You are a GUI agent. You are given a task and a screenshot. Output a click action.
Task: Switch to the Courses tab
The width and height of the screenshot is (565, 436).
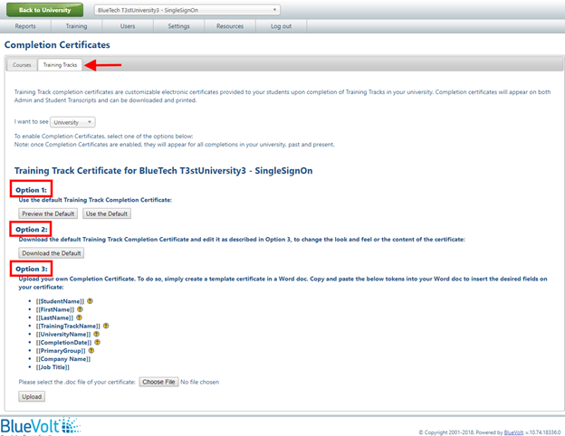(22, 65)
